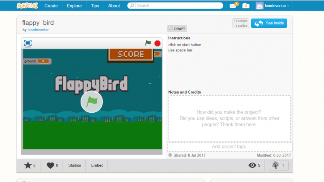Click the Modified: 8 Jul 2017 text
The height and width of the screenshot is (182, 324).
pyautogui.click(x=274, y=155)
